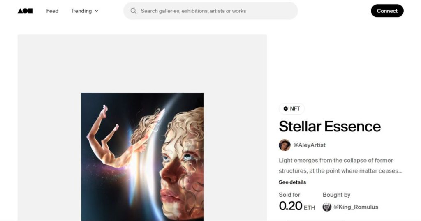Open the Stellar Essence artwork image
The height and width of the screenshot is (221, 421).
tap(142, 157)
